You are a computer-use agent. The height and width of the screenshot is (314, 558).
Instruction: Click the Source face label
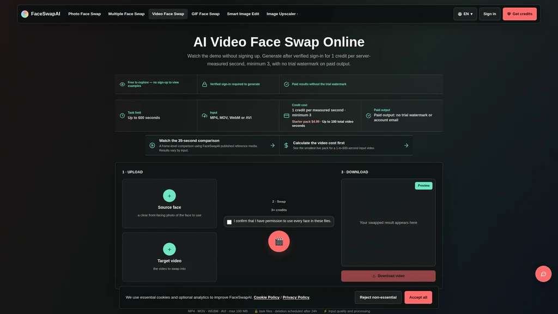click(x=169, y=207)
